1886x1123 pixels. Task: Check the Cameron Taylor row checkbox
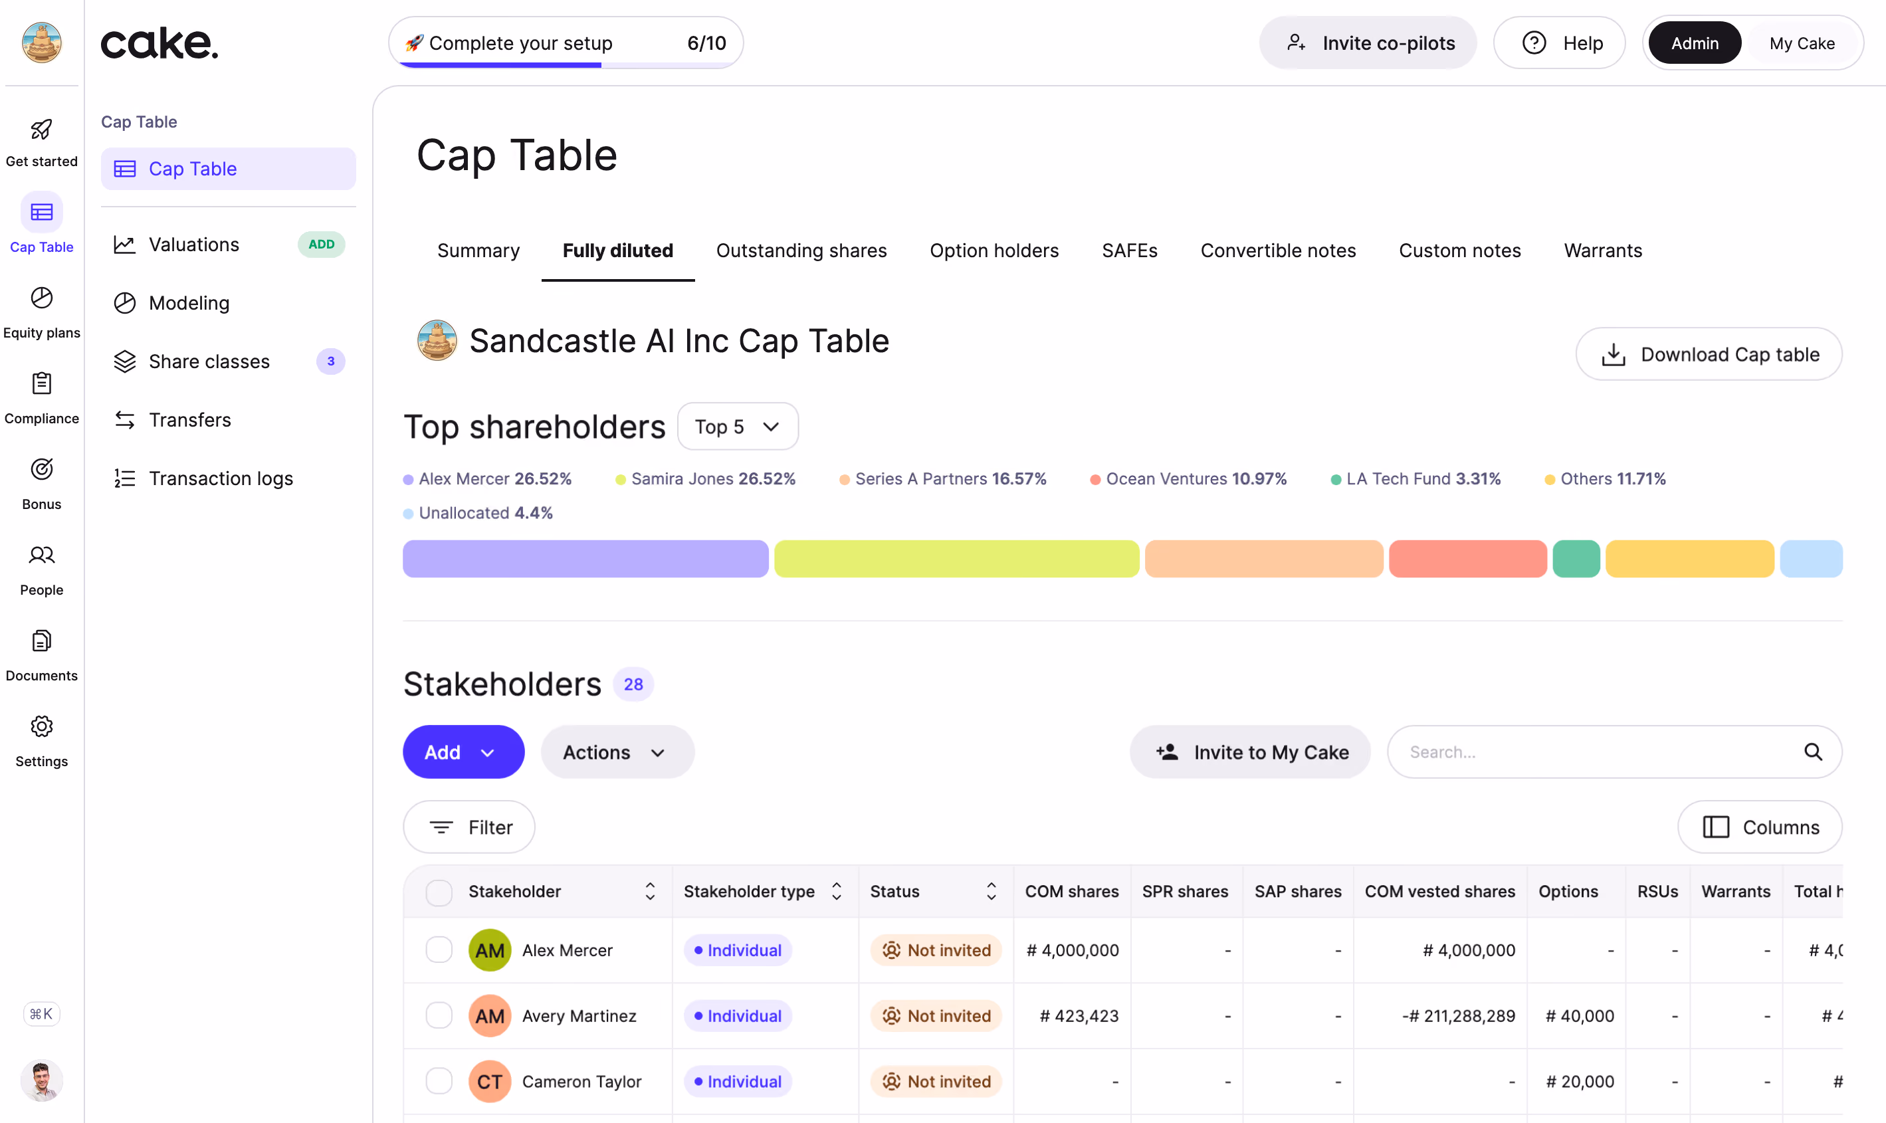[439, 1080]
